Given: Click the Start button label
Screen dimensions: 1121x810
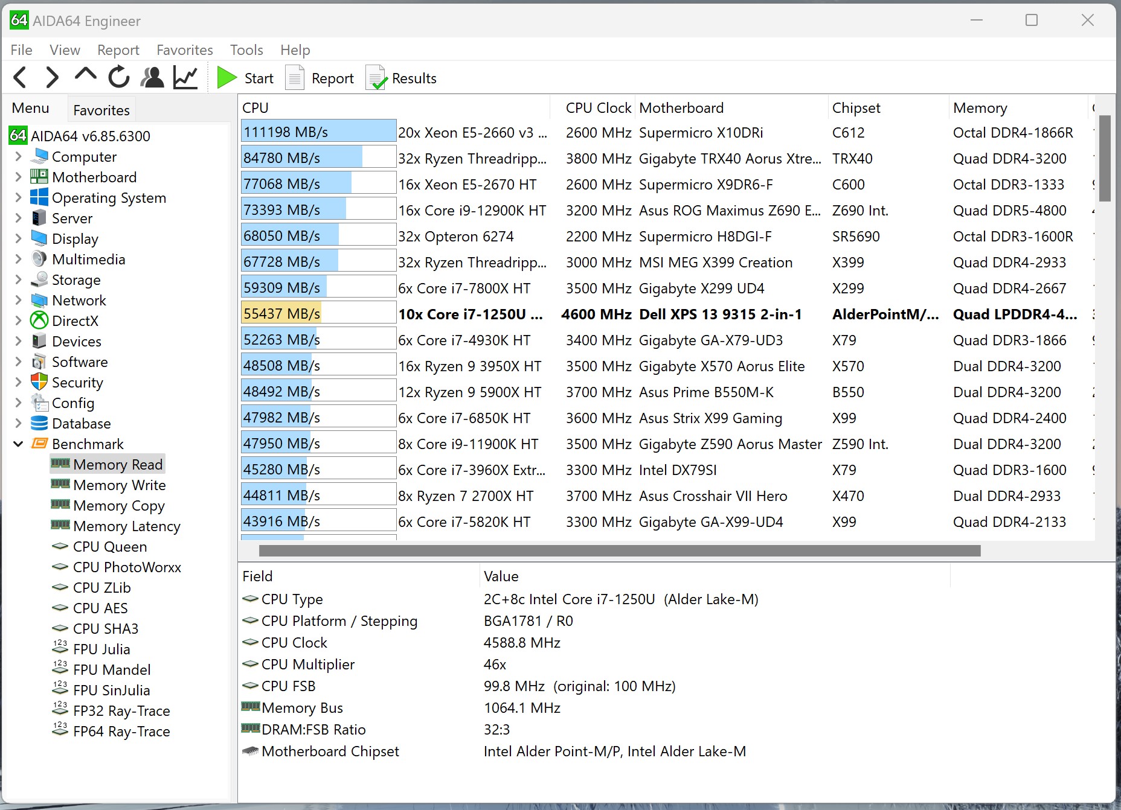Looking at the screenshot, I should (259, 78).
